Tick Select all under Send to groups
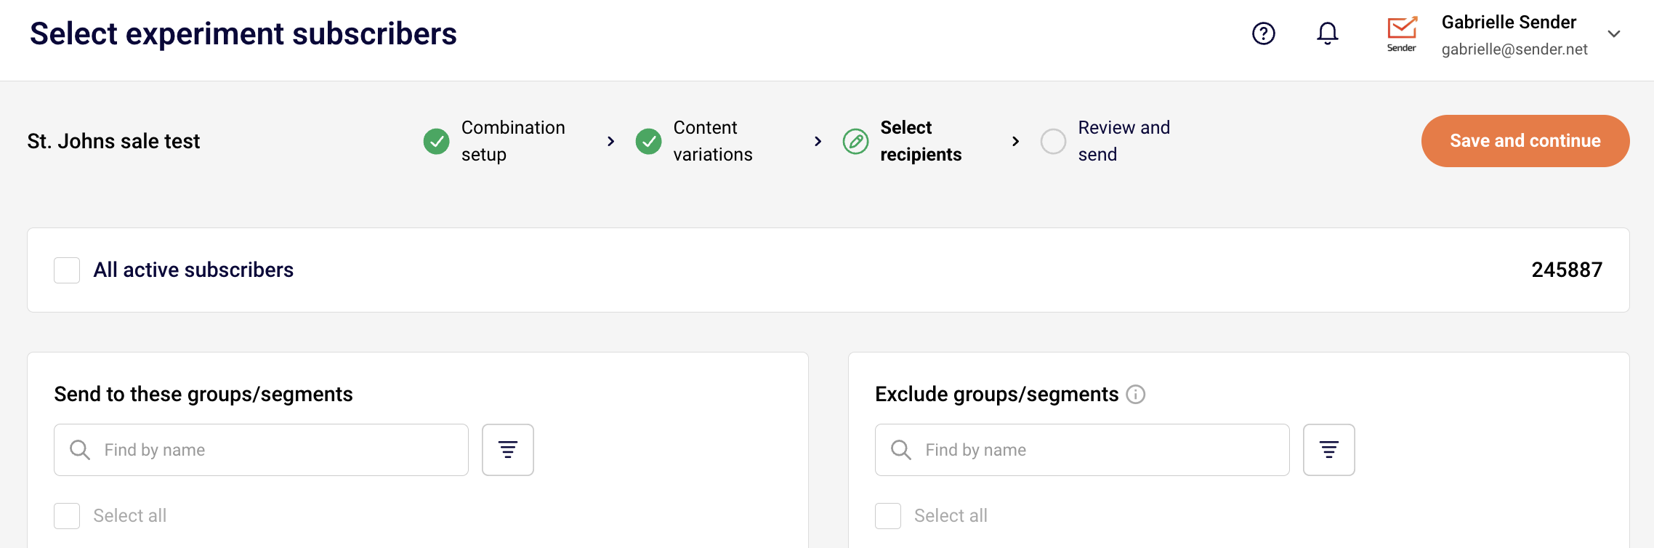This screenshot has width=1654, height=548. click(x=67, y=516)
